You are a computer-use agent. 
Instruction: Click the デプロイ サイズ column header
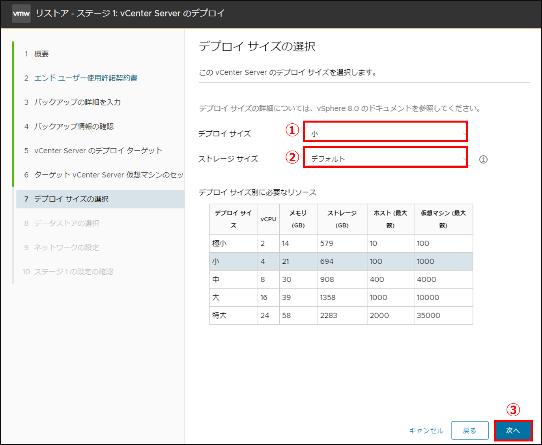tap(234, 219)
